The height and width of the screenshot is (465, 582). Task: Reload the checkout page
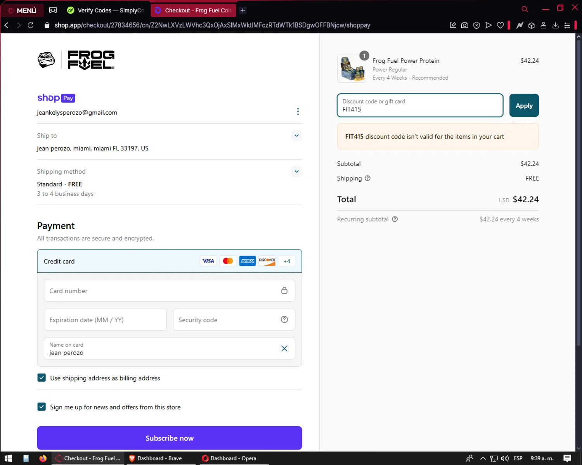(x=31, y=25)
